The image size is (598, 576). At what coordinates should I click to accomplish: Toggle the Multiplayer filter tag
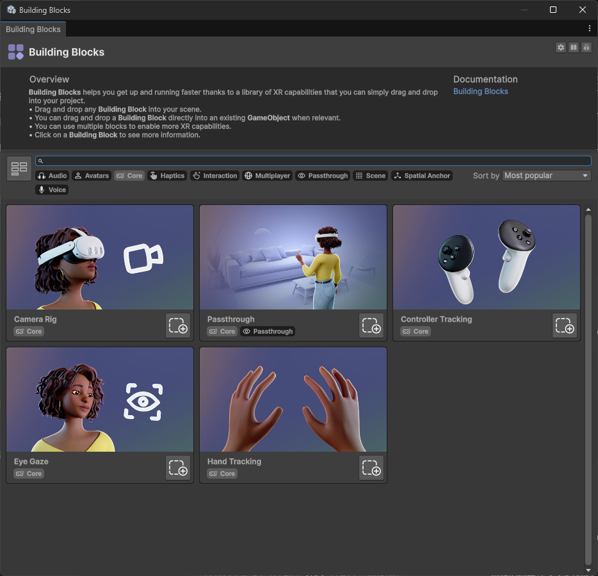(268, 176)
